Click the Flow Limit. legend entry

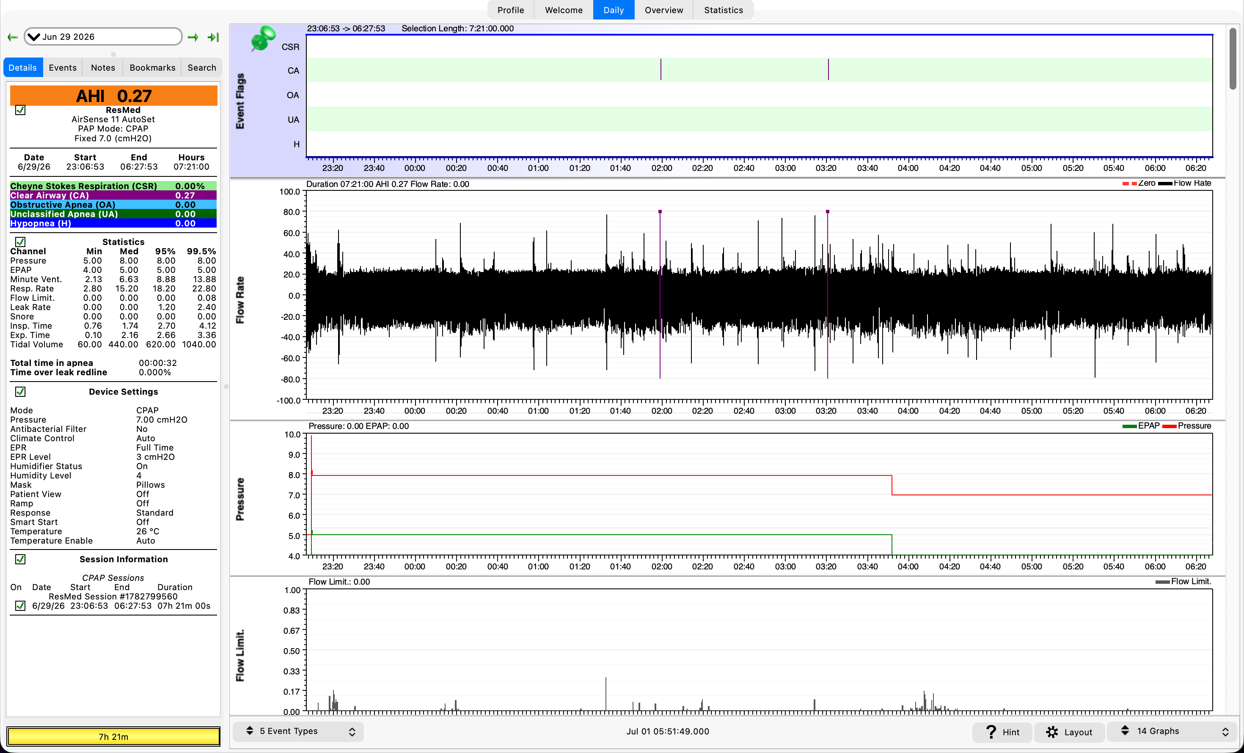1183,581
